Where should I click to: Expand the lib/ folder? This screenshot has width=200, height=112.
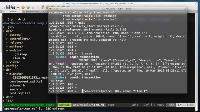4,101
